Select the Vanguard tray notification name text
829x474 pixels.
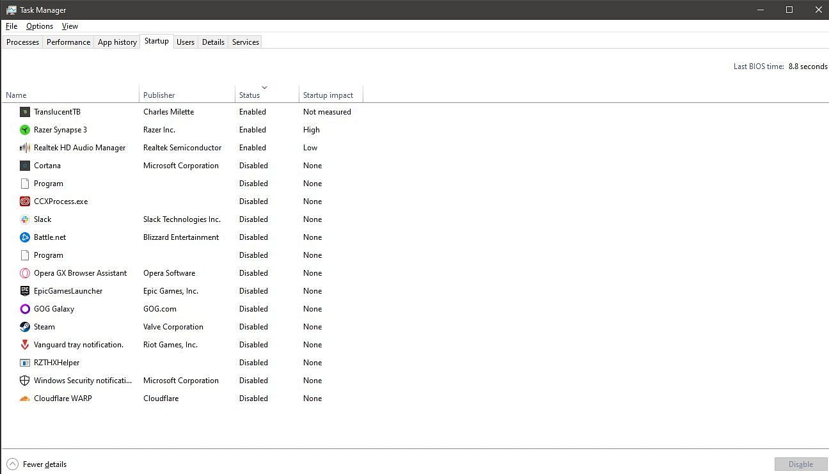point(79,345)
